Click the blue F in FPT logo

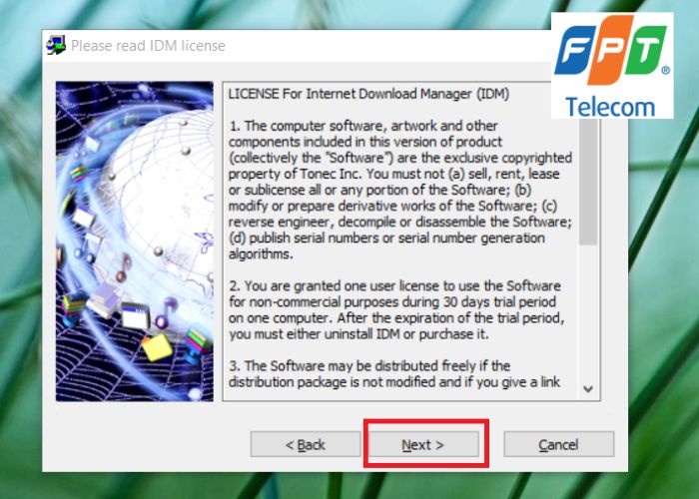(574, 49)
